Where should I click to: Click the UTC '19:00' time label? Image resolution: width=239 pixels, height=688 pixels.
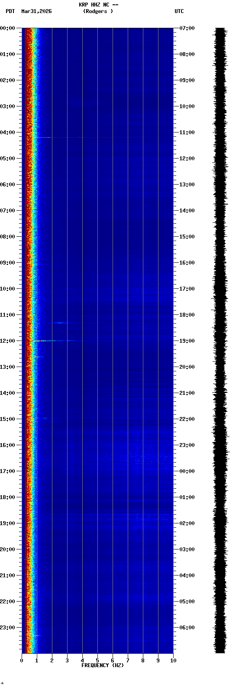(x=187, y=341)
